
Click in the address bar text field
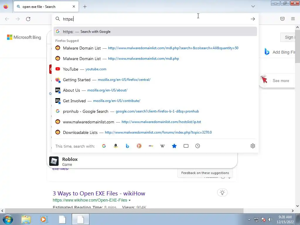[x=155, y=19]
